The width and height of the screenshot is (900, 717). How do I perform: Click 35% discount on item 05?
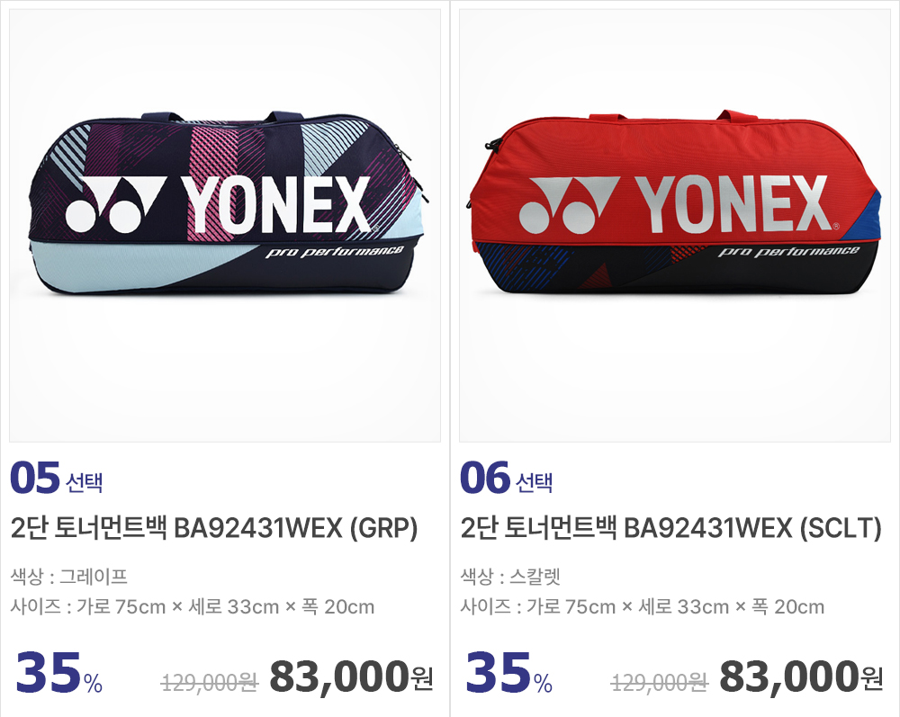click(59, 673)
